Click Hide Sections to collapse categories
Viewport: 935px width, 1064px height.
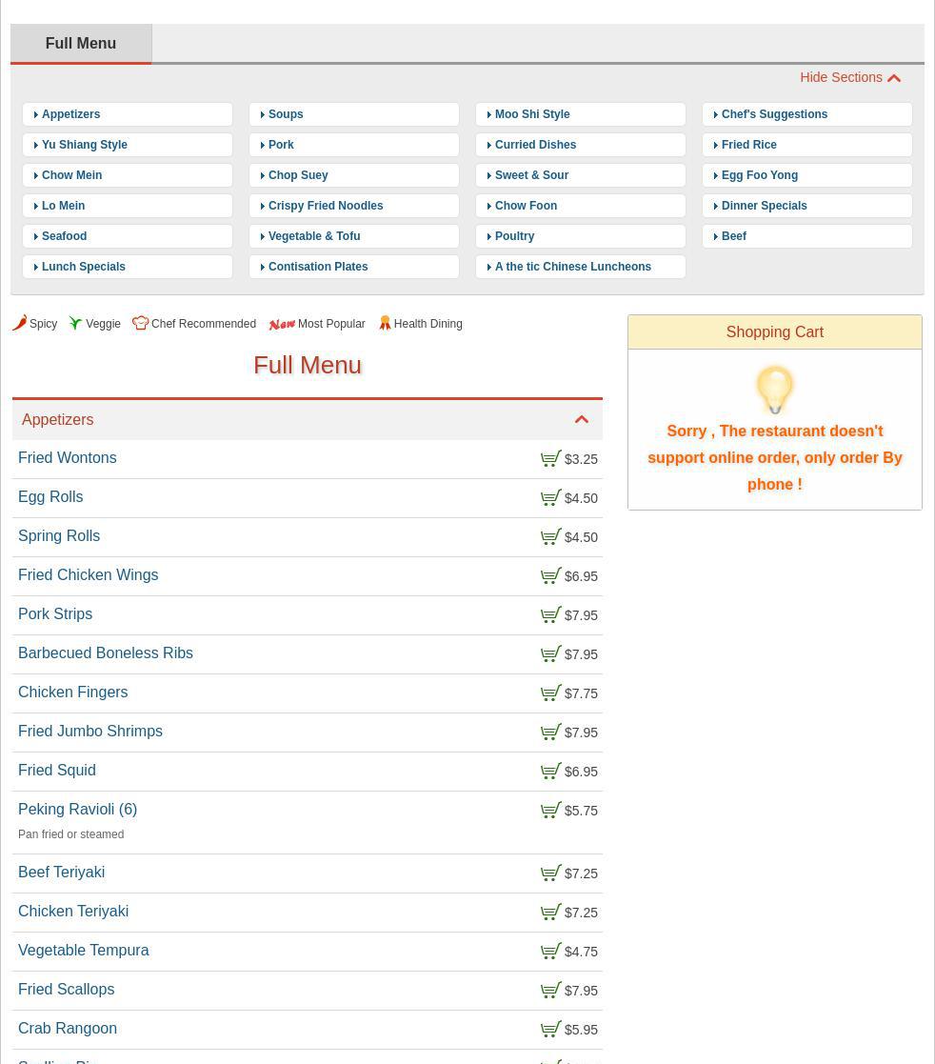click(x=849, y=78)
